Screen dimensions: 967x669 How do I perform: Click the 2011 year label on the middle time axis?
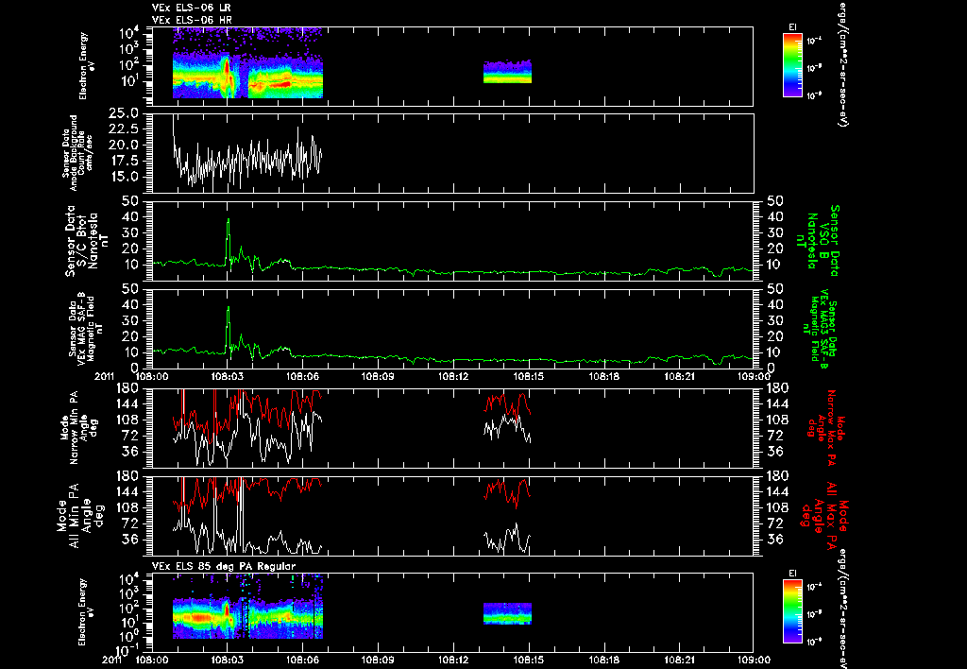point(104,376)
